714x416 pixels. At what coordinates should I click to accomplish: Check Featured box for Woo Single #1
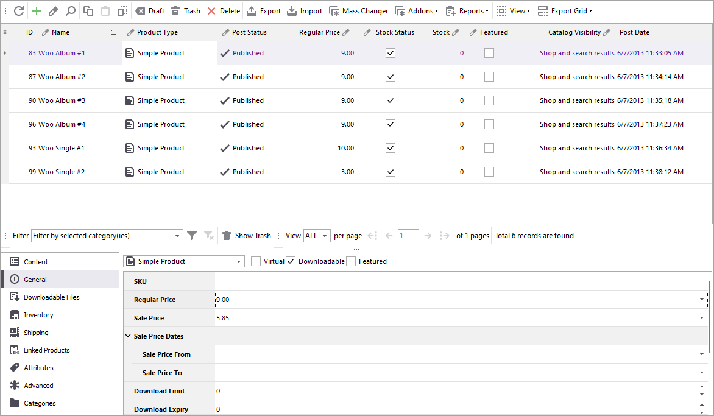[x=489, y=148]
